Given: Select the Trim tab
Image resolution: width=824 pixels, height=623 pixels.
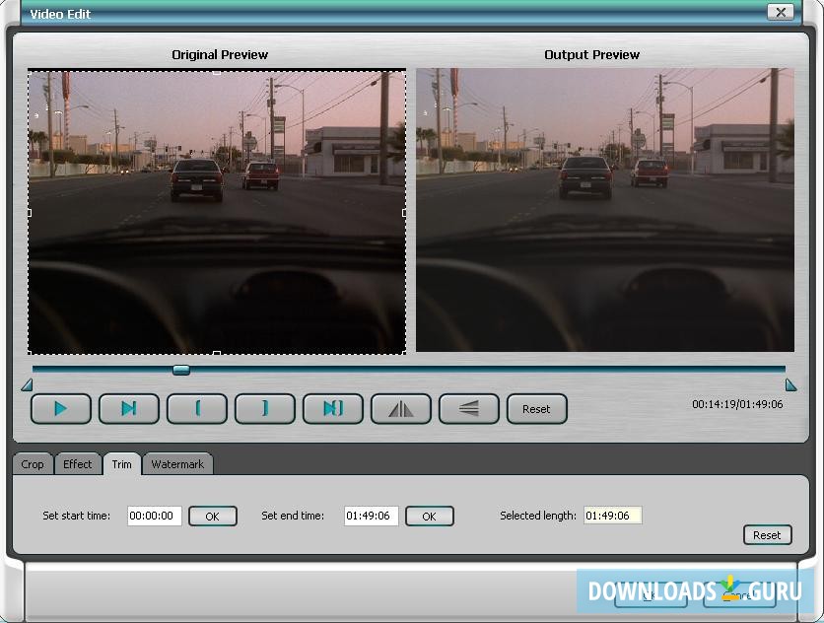Looking at the screenshot, I should (x=122, y=464).
